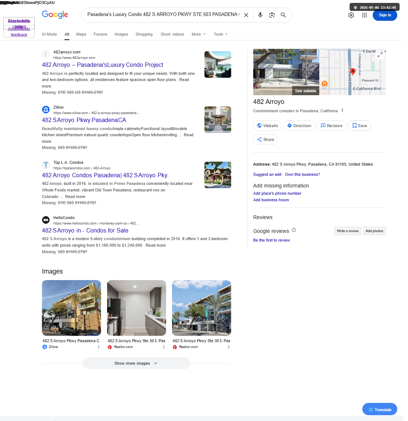Screen dimensions: 408x421
Task: Open options for last Realtor.com image
Action: click(x=229, y=347)
